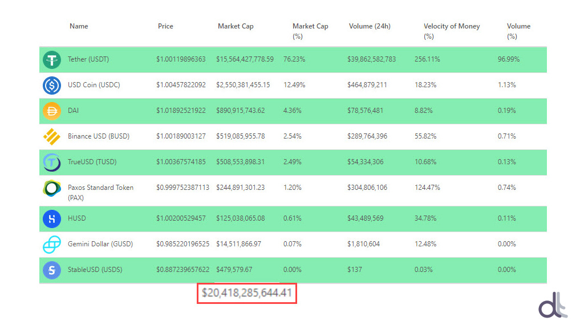
Task: Click the DAI coin icon
Action: (x=52, y=111)
